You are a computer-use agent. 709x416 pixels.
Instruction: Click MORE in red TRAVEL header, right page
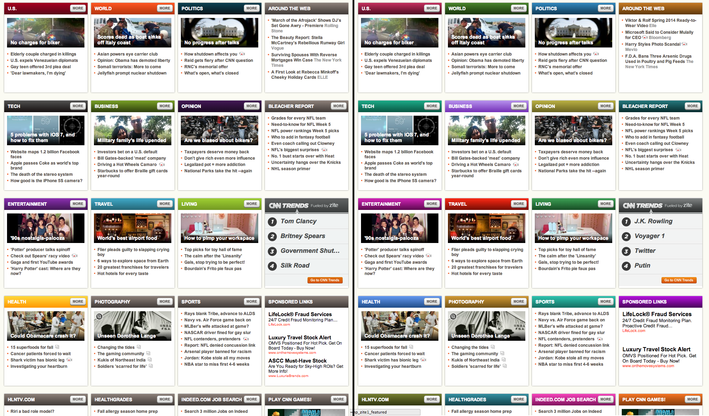point(519,204)
